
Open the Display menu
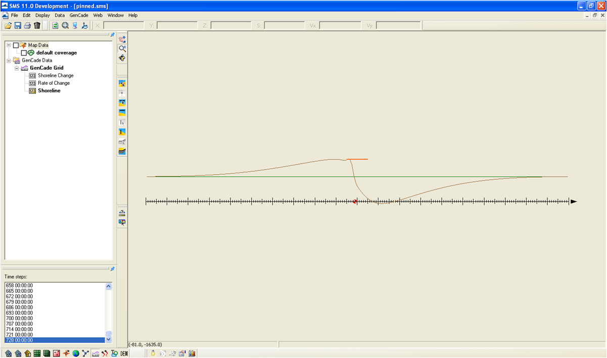(x=42, y=16)
